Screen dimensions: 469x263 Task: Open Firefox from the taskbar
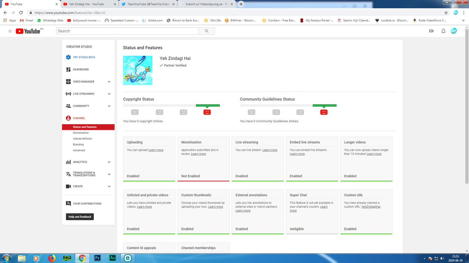point(52,258)
